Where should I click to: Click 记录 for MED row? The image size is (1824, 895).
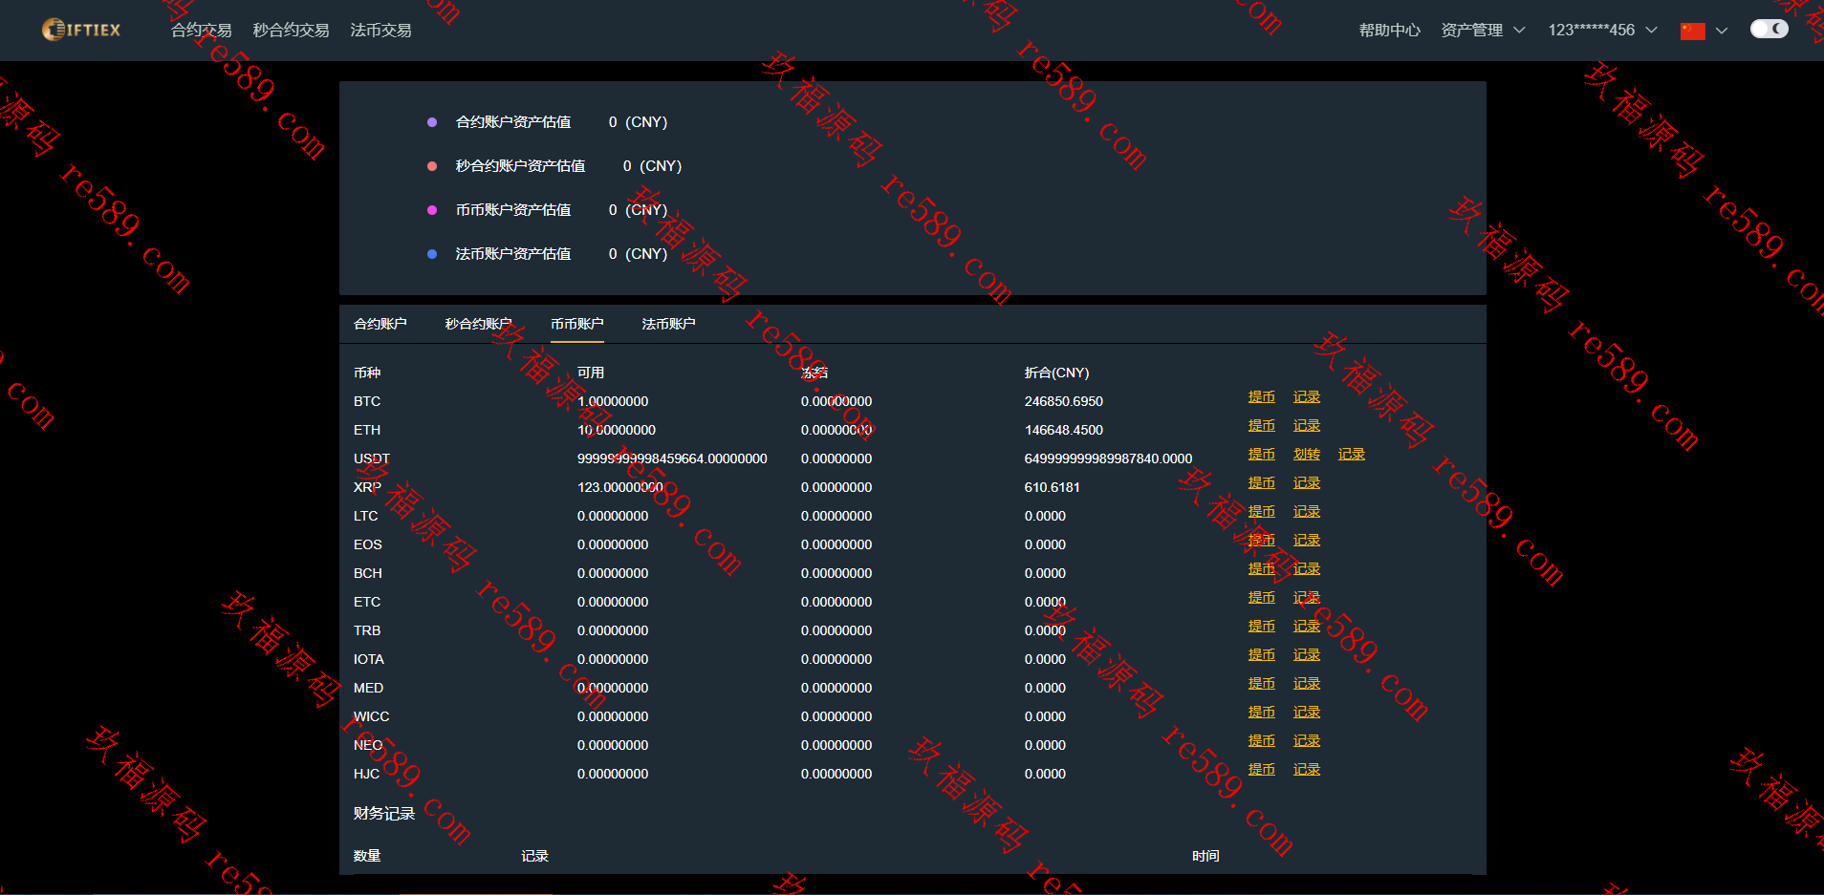pyautogui.click(x=1307, y=683)
